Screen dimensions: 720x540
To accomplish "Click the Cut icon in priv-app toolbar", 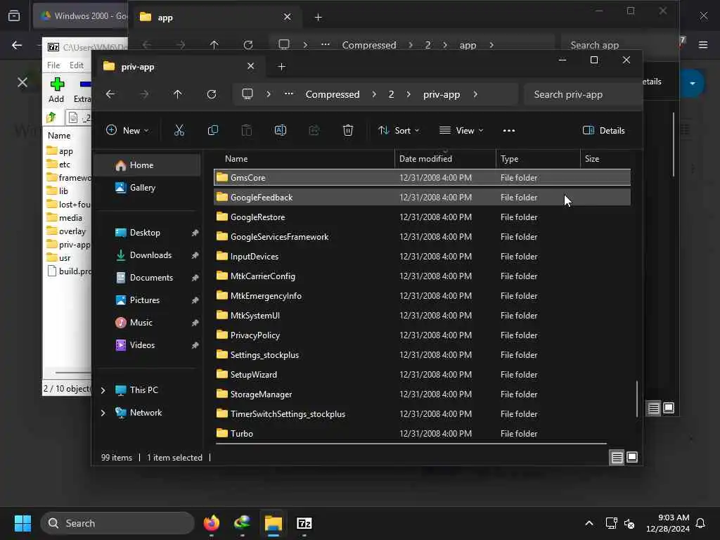I will click(x=179, y=130).
